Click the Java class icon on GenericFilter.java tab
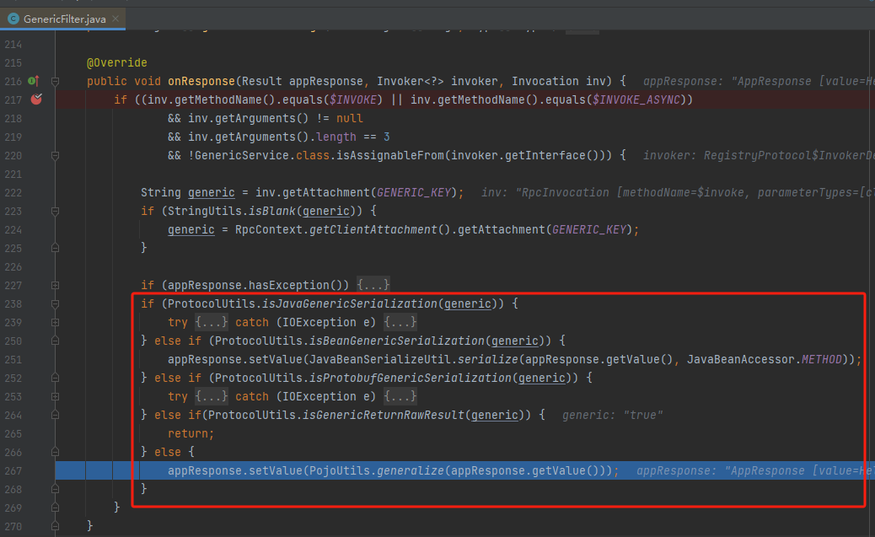Screen dimensions: 875x537 tap(13, 19)
